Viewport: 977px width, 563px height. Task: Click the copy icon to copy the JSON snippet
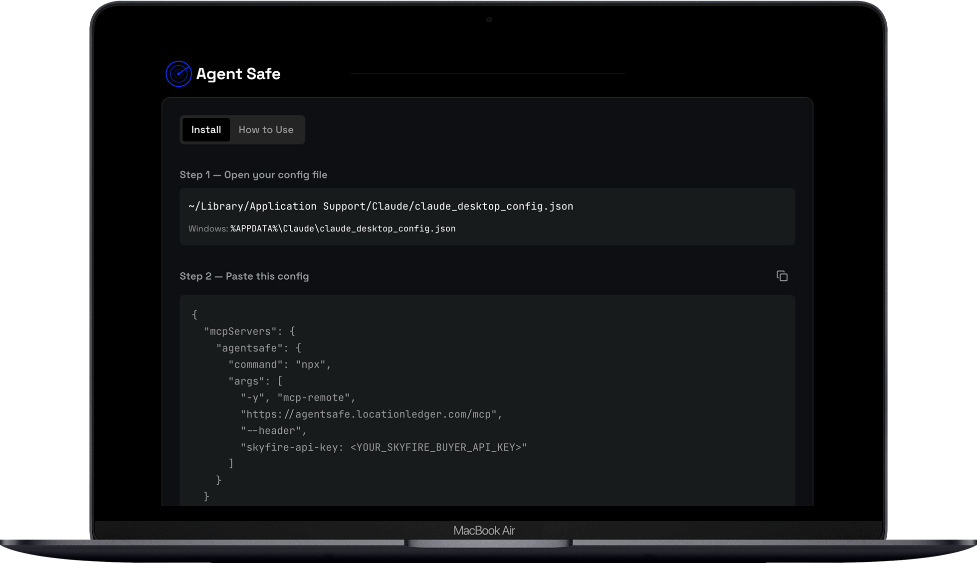[x=782, y=276]
